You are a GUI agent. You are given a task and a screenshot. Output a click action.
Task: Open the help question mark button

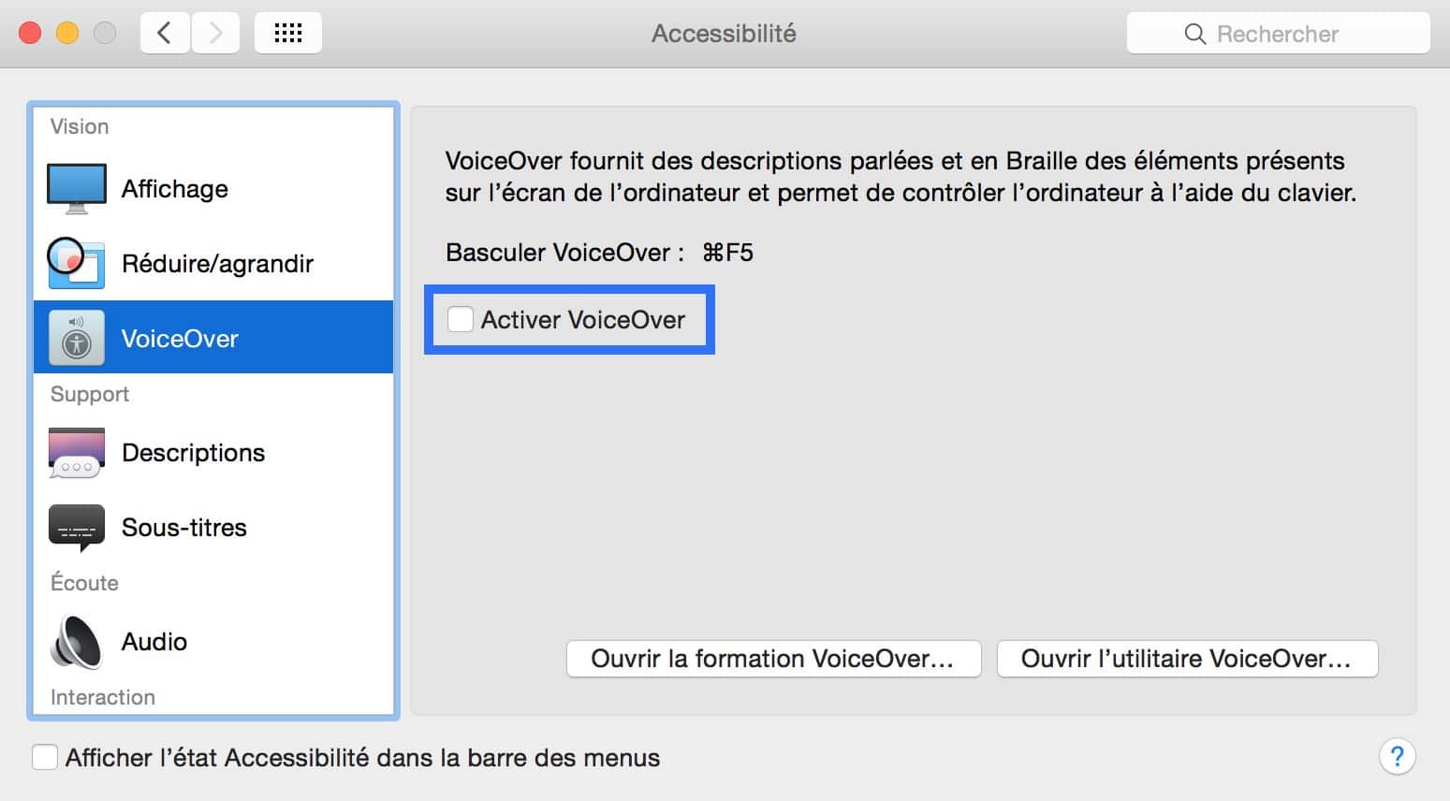pyautogui.click(x=1397, y=756)
